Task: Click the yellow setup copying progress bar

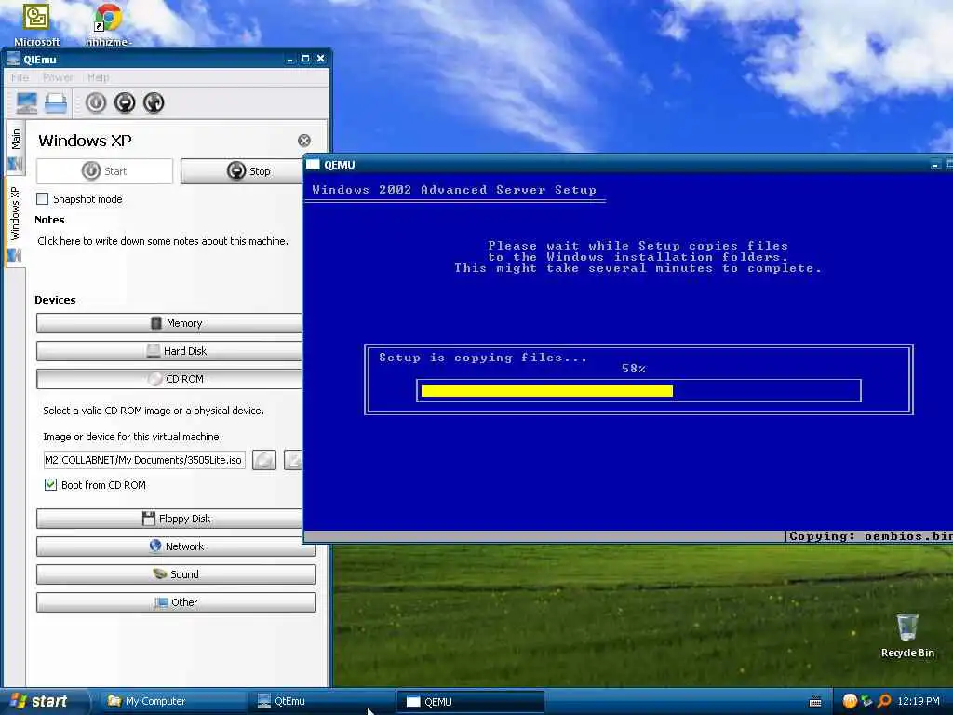Action: tap(547, 391)
